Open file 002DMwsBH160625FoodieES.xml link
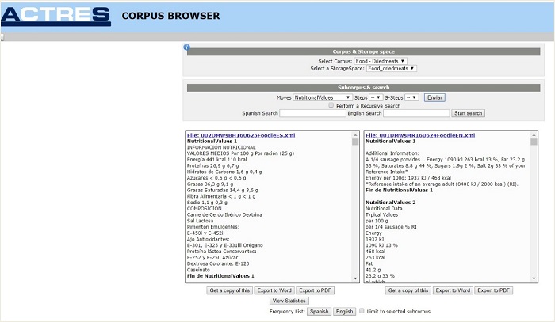 click(241, 135)
